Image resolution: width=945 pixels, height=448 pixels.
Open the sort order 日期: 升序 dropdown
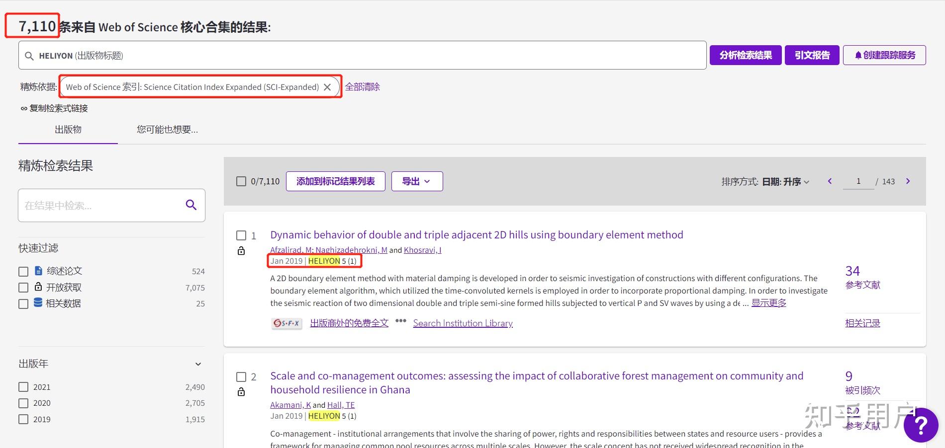[785, 182]
